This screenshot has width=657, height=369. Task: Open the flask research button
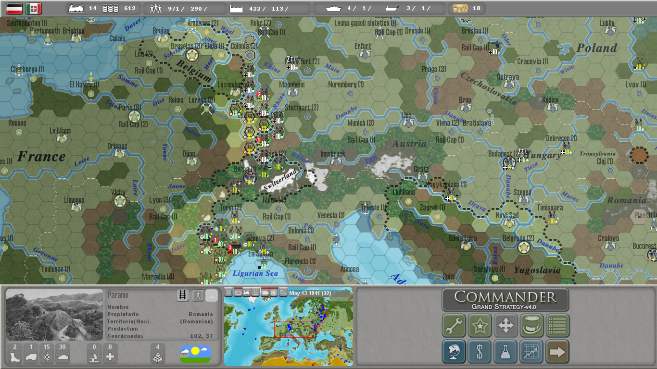(506, 352)
